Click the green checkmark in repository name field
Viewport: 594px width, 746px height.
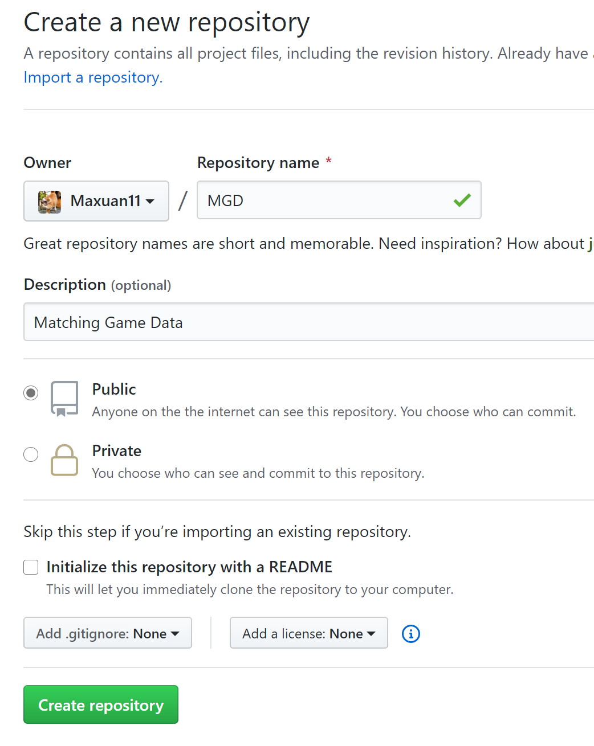[x=462, y=200]
